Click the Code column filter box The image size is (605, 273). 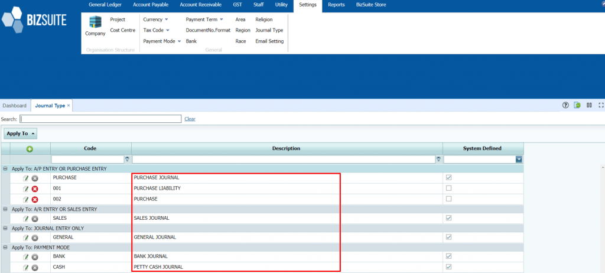tap(87, 159)
